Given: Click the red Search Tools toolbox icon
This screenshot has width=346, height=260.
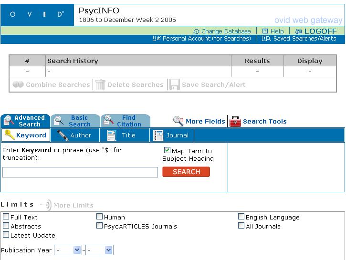Looking at the screenshot, I should 235,121.
